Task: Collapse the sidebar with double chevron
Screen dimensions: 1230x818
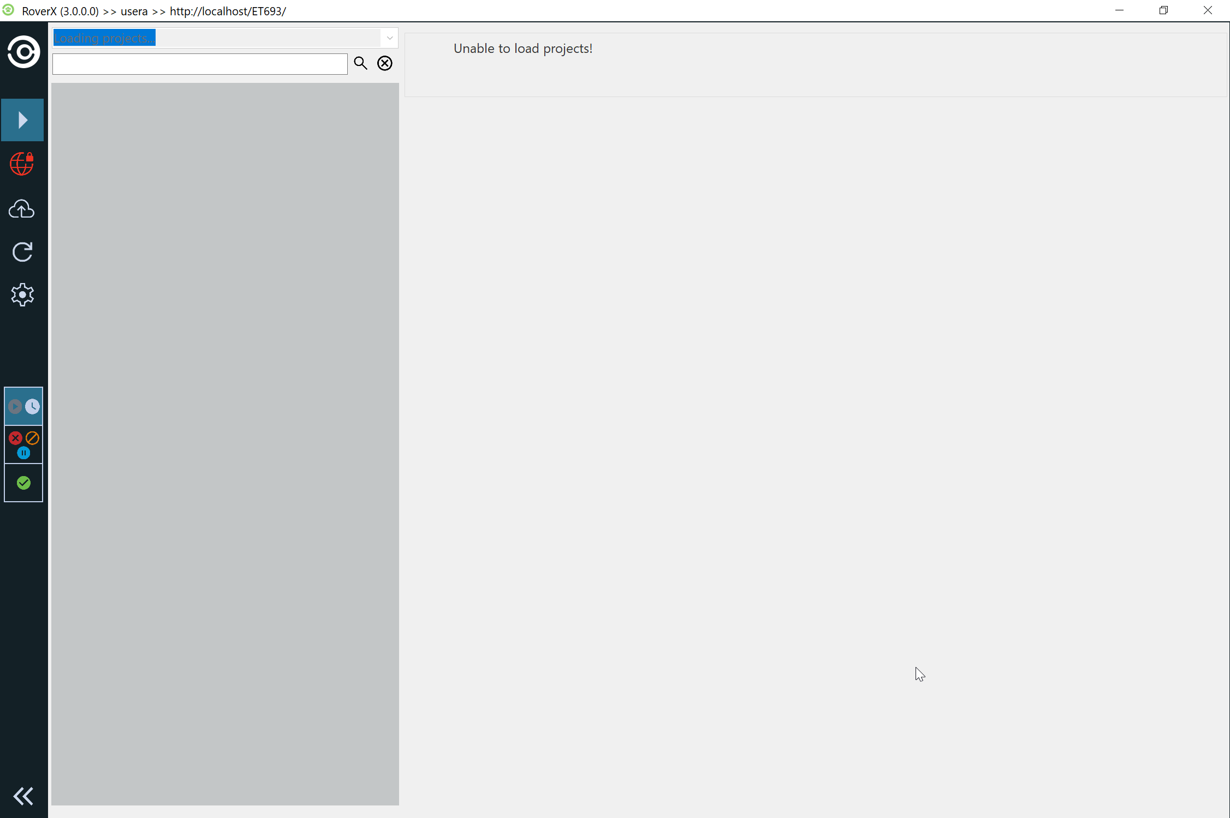Action: [x=23, y=796]
